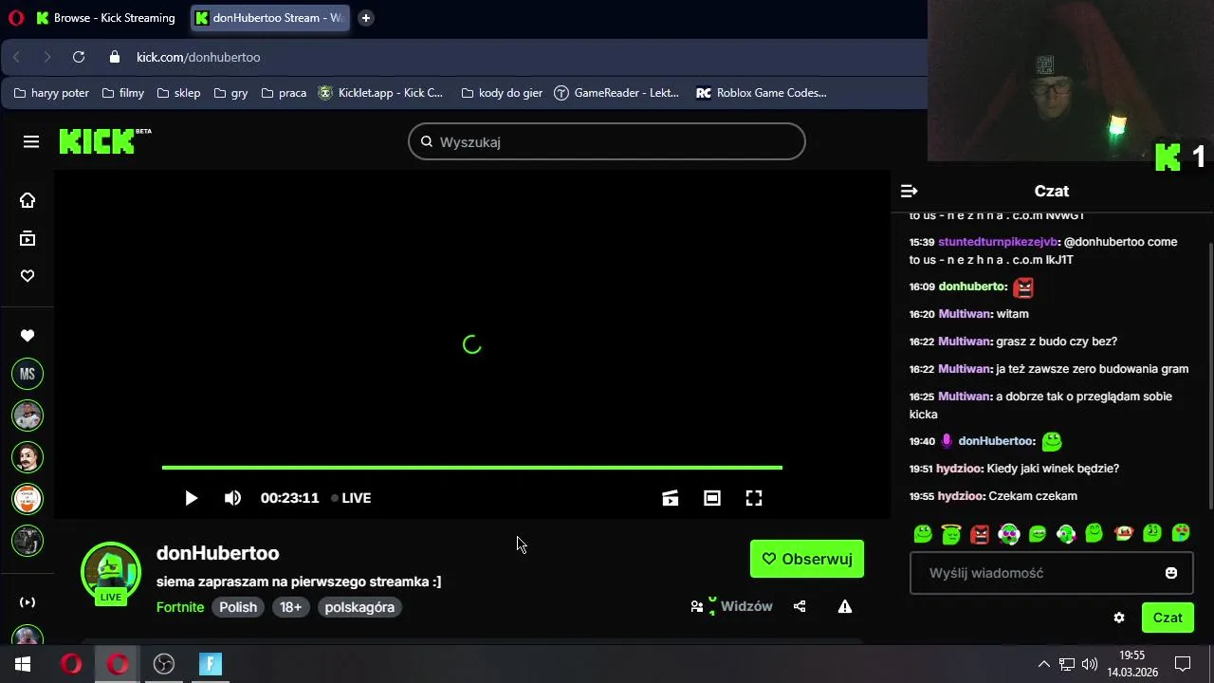Open the dark avatar above the recommended icon
Viewport: 1214px width, 683px height.
(x=28, y=541)
